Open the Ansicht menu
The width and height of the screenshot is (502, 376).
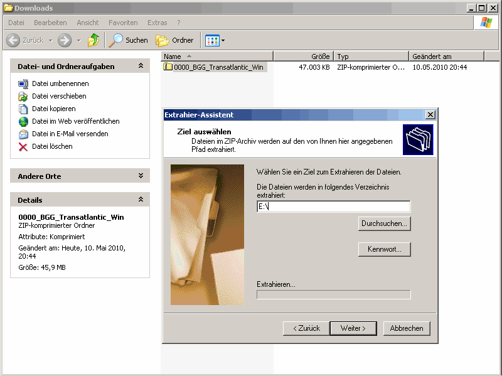click(x=88, y=23)
